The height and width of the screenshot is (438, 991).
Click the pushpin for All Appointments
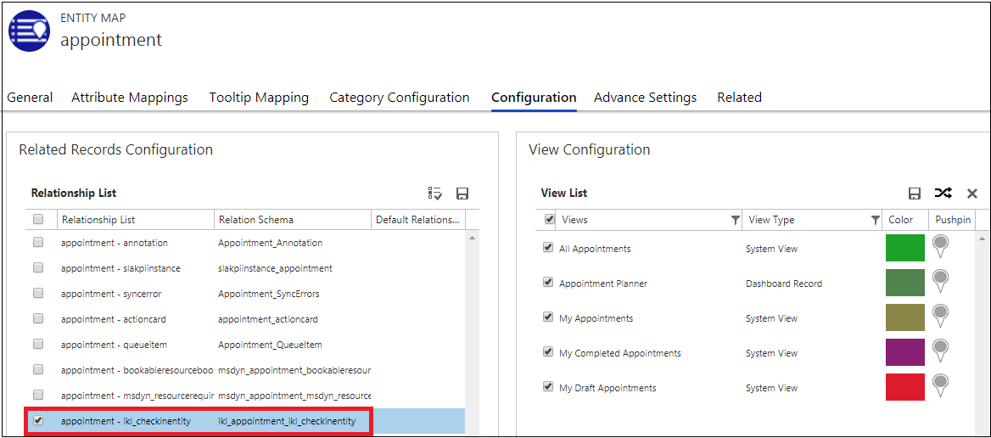tap(940, 246)
